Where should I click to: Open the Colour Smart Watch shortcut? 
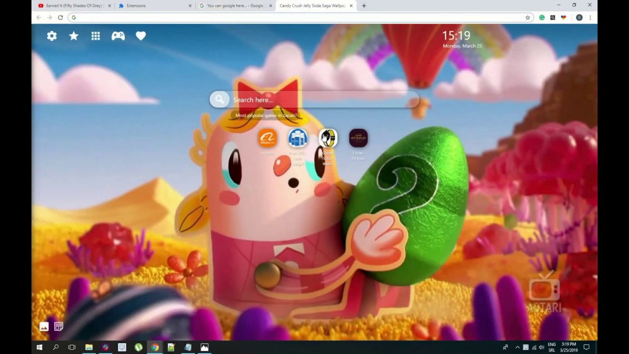click(328, 138)
